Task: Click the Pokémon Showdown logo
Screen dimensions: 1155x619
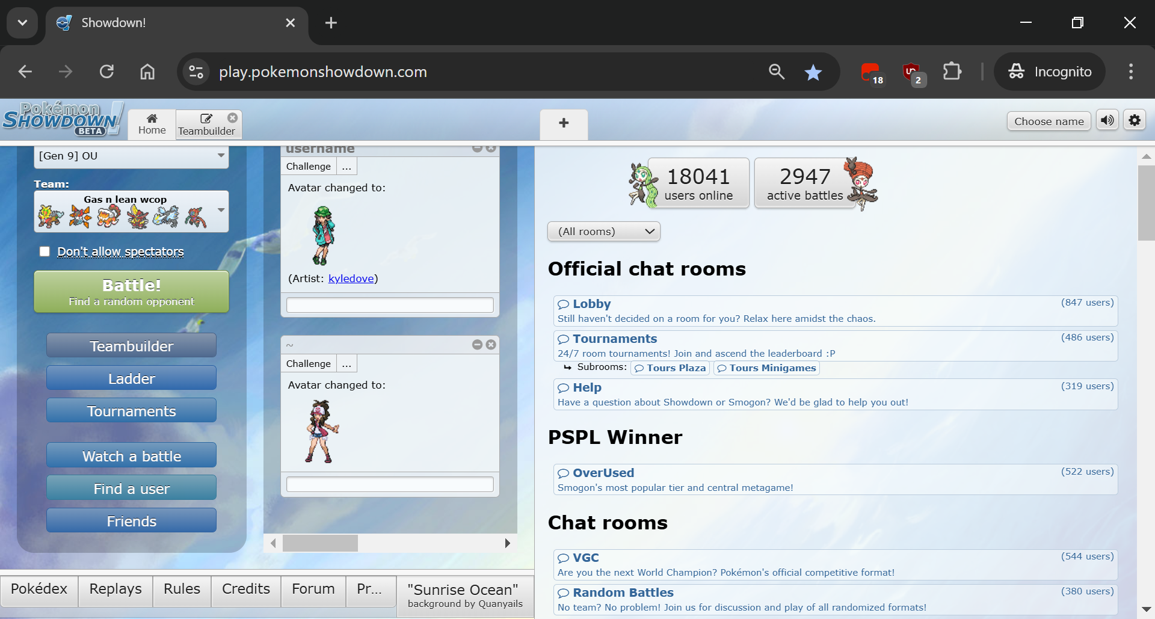Action: 63,119
